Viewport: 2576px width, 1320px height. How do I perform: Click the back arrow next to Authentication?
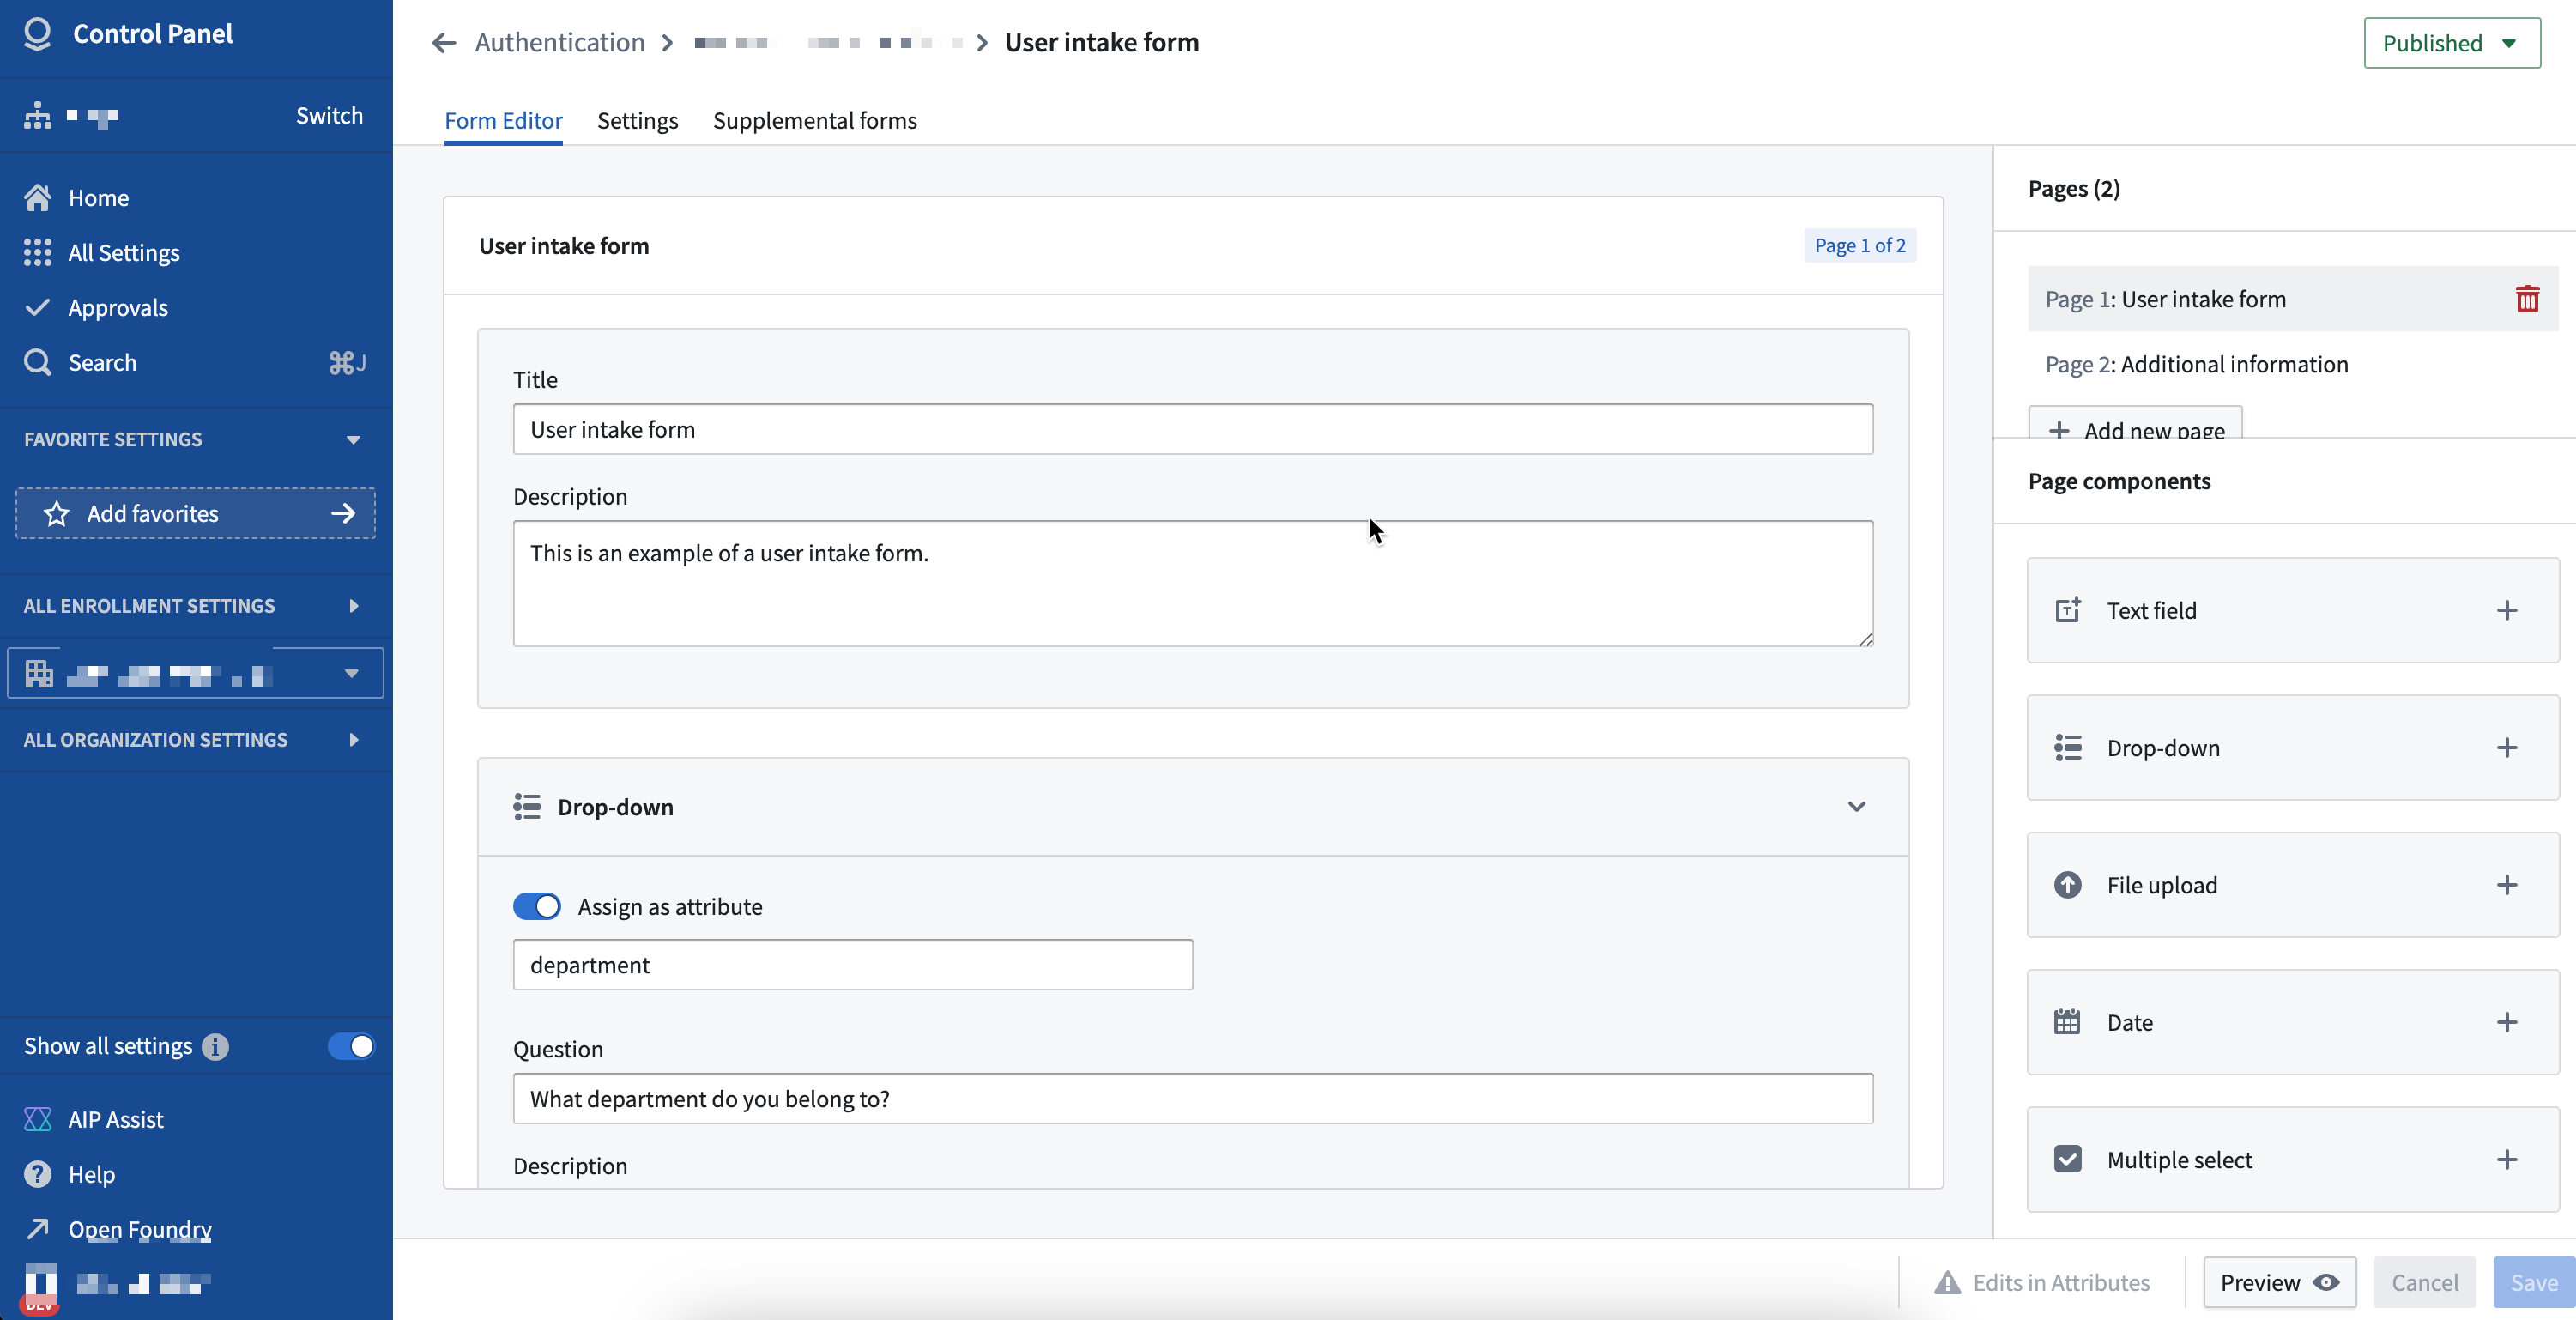click(x=444, y=43)
